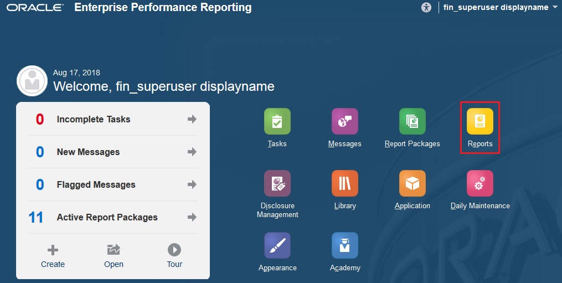
Task: Open the Report Packages icon
Action: [412, 121]
